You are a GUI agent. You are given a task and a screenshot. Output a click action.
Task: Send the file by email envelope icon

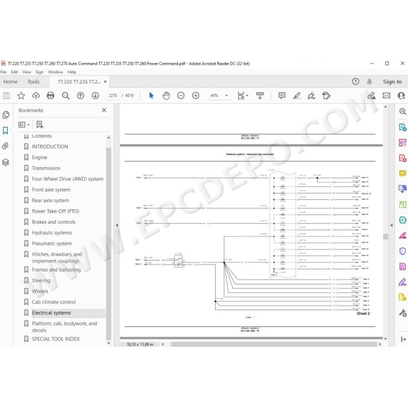click(386, 96)
